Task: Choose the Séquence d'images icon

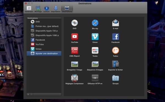Action: [x=95, y=64]
